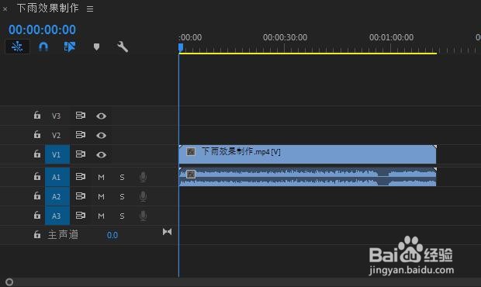Toggle lock on track V3

[x=37, y=116]
